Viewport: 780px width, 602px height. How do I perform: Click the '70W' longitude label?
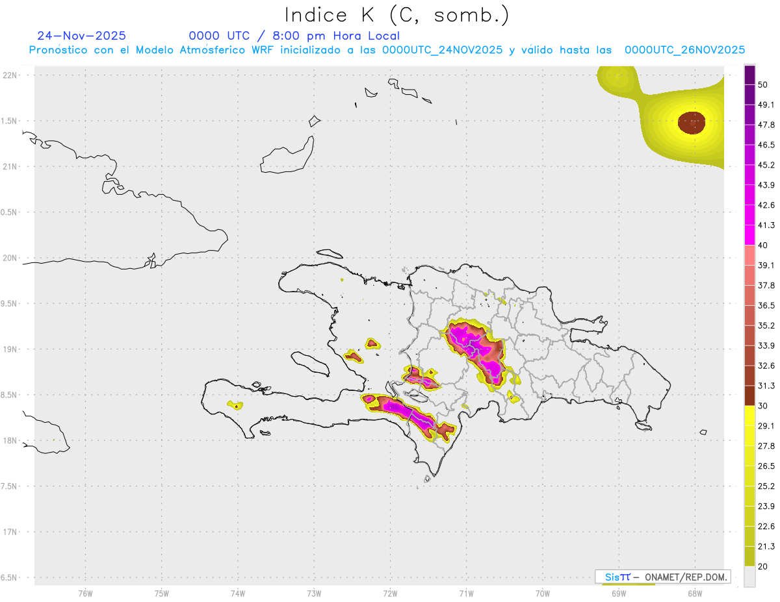tap(543, 593)
